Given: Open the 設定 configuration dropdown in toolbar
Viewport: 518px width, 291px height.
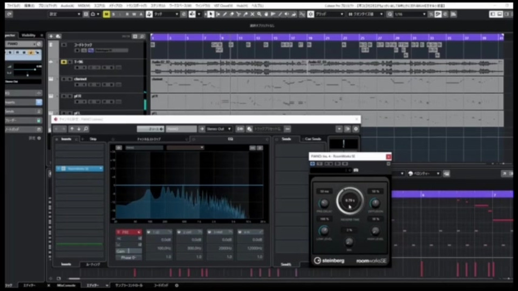Looking at the screenshot, I should (x=64, y=14).
